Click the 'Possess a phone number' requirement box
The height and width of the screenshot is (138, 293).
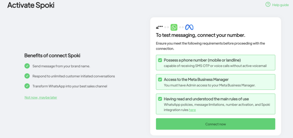[215, 63]
